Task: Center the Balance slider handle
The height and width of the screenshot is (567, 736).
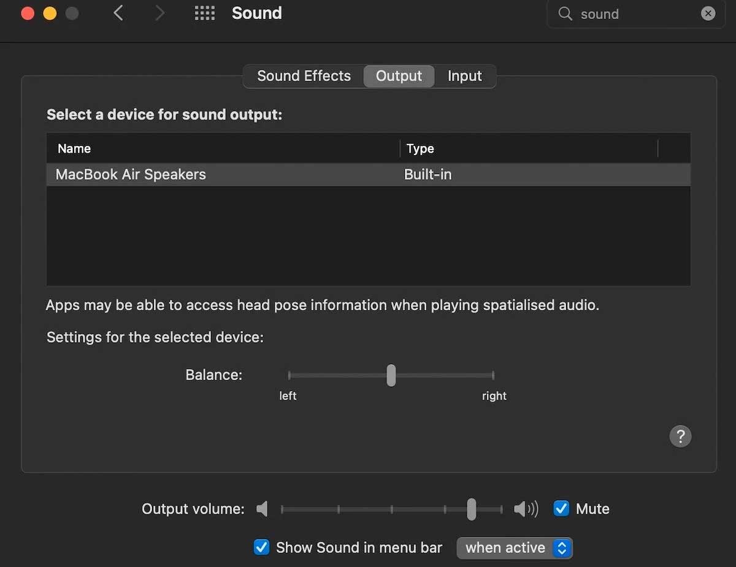Action: tap(391, 375)
